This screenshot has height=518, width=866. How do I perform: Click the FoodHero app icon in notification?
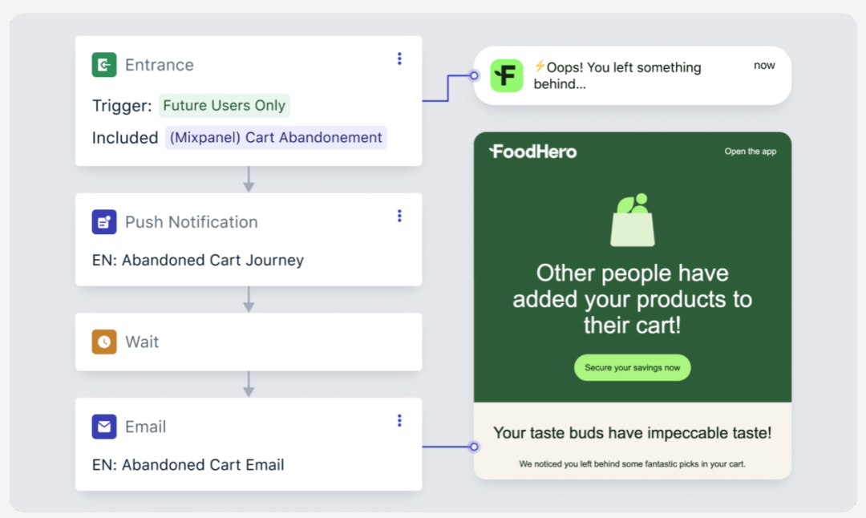coord(507,75)
